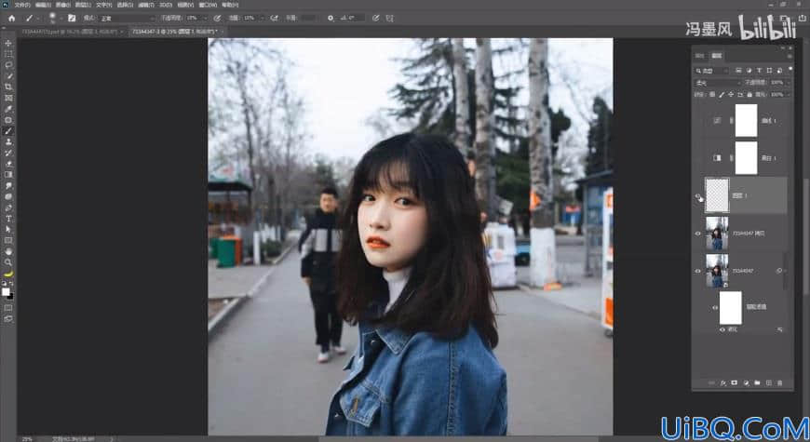The height and width of the screenshot is (442, 810).
Task: Create new adjustment layer button
Action: pos(746,383)
